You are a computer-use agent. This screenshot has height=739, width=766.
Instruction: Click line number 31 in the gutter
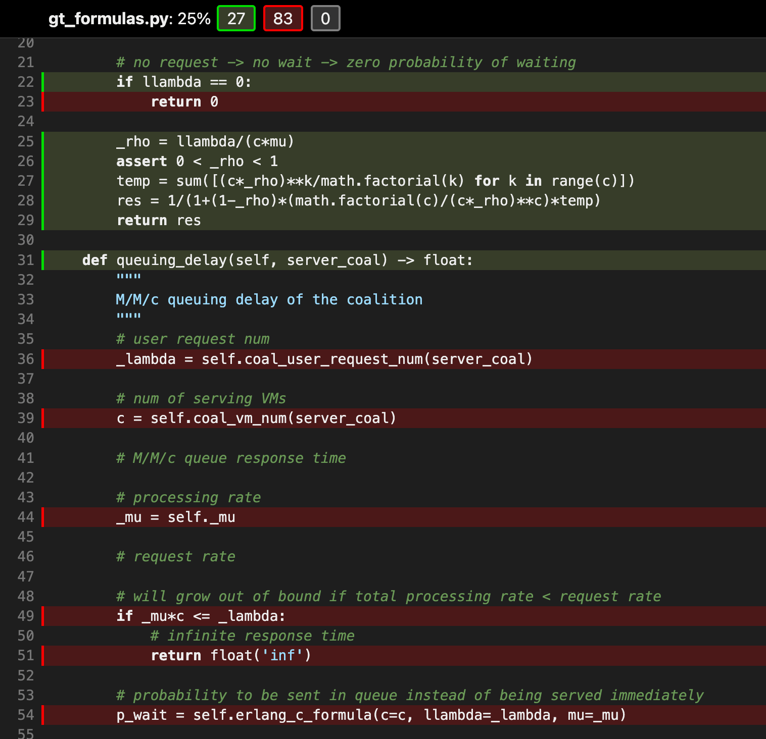(26, 260)
